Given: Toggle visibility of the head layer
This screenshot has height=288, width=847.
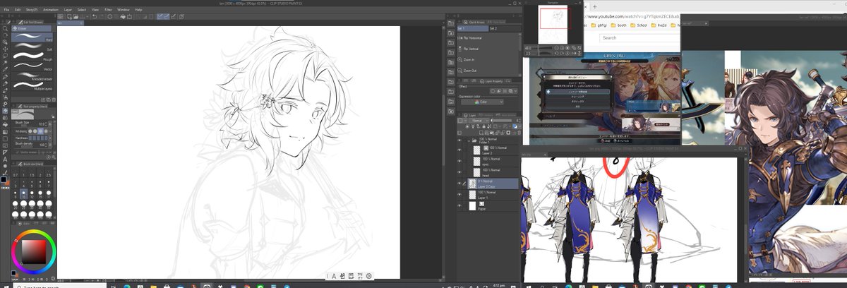Looking at the screenshot, I should (x=459, y=172).
